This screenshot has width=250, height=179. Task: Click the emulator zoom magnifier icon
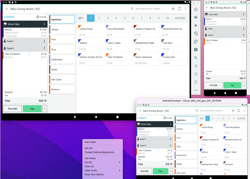tap(196, 58)
